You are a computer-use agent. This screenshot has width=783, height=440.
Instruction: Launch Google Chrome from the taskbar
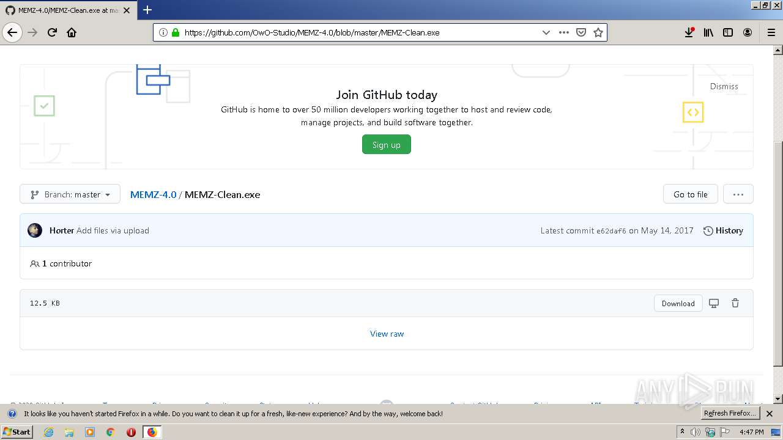point(111,432)
